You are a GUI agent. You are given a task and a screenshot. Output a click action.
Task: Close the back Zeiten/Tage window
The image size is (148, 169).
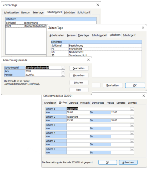[98, 5]
